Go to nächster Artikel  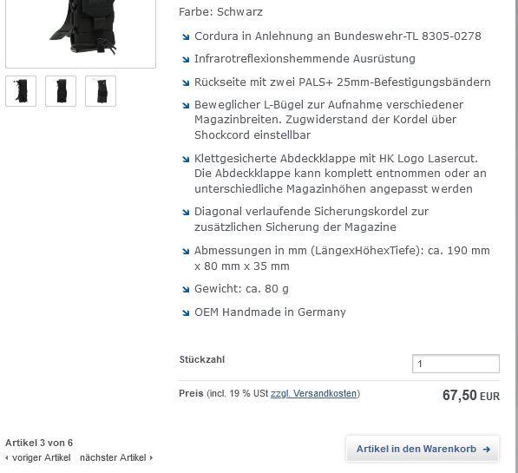[113, 457]
